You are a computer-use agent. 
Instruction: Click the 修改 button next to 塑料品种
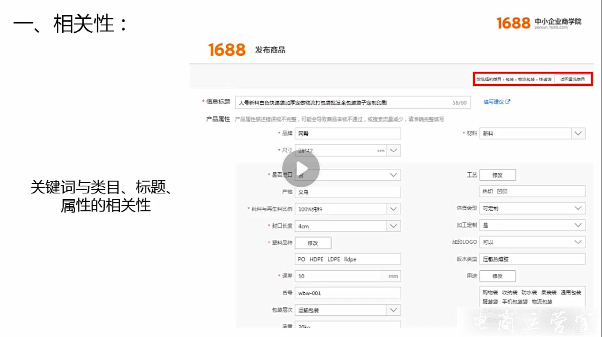313,243
